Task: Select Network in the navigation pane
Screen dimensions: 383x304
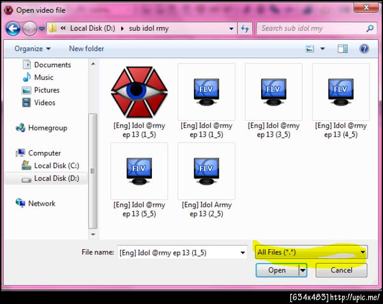Action: (36, 203)
